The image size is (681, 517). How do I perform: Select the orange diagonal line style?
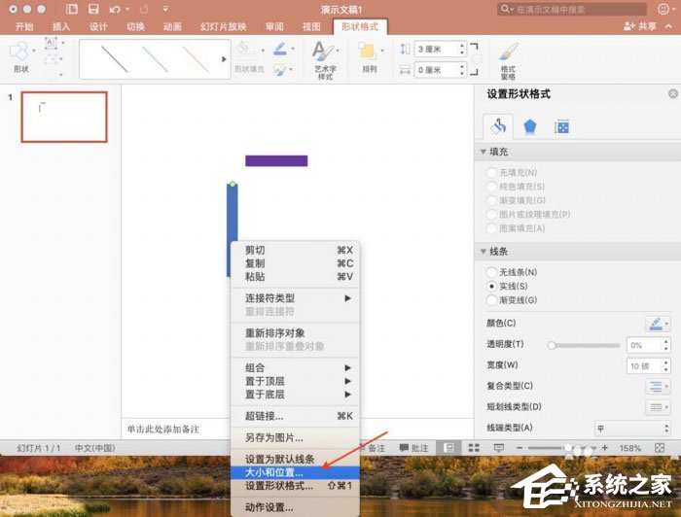point(196,59)
